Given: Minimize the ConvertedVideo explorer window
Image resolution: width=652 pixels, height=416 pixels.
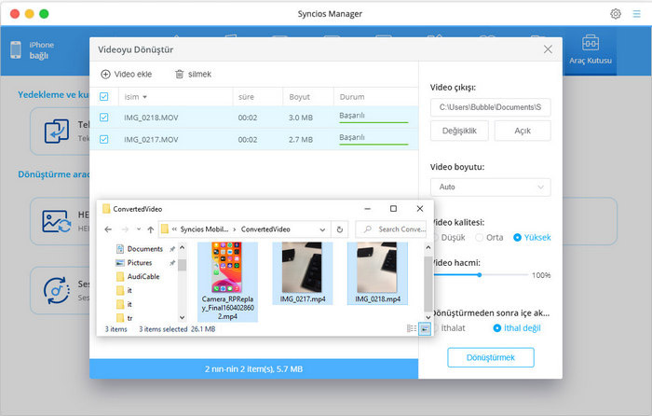Looking at the screenshot, I should click(367, 209).
